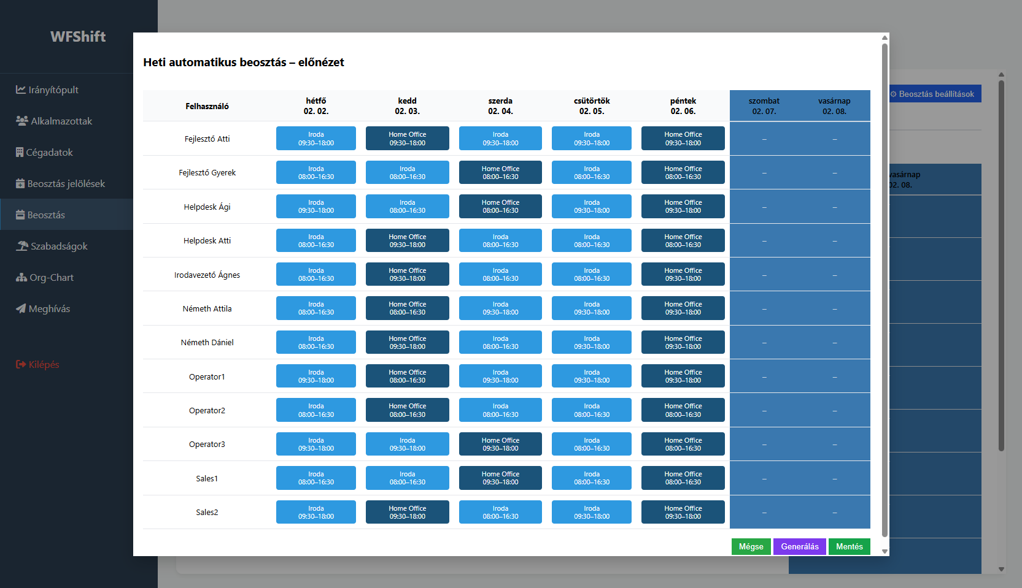Click the Szabadságok umbrella icon

coord(22,246)
